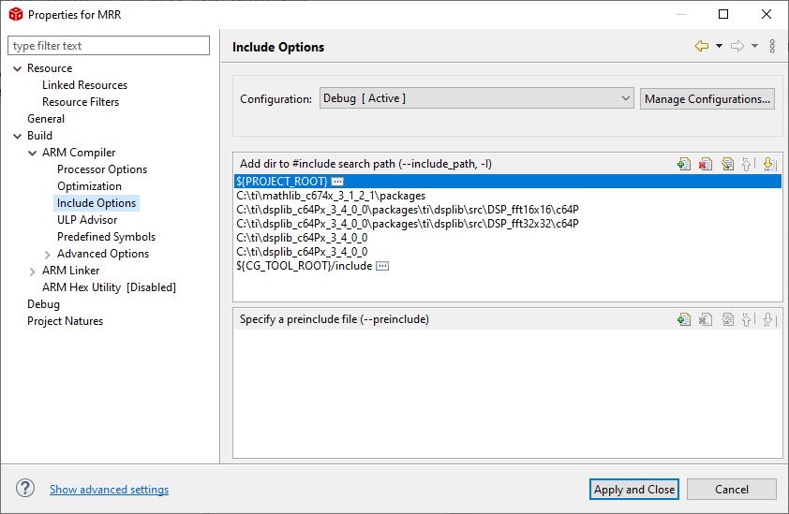Click Back navigation arrow icon
Viewport: 789px width, 514px height.
(702, 46)
